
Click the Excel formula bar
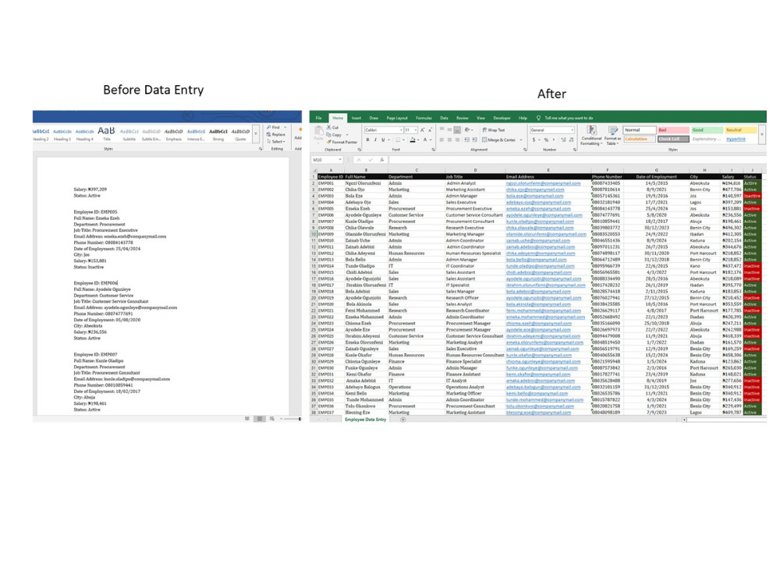pyautogui.click(x=577, y=160)
